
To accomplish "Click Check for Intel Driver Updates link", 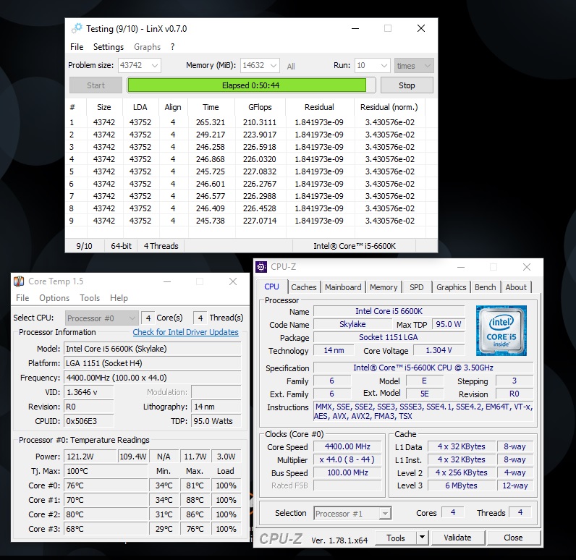I will 185,332.
